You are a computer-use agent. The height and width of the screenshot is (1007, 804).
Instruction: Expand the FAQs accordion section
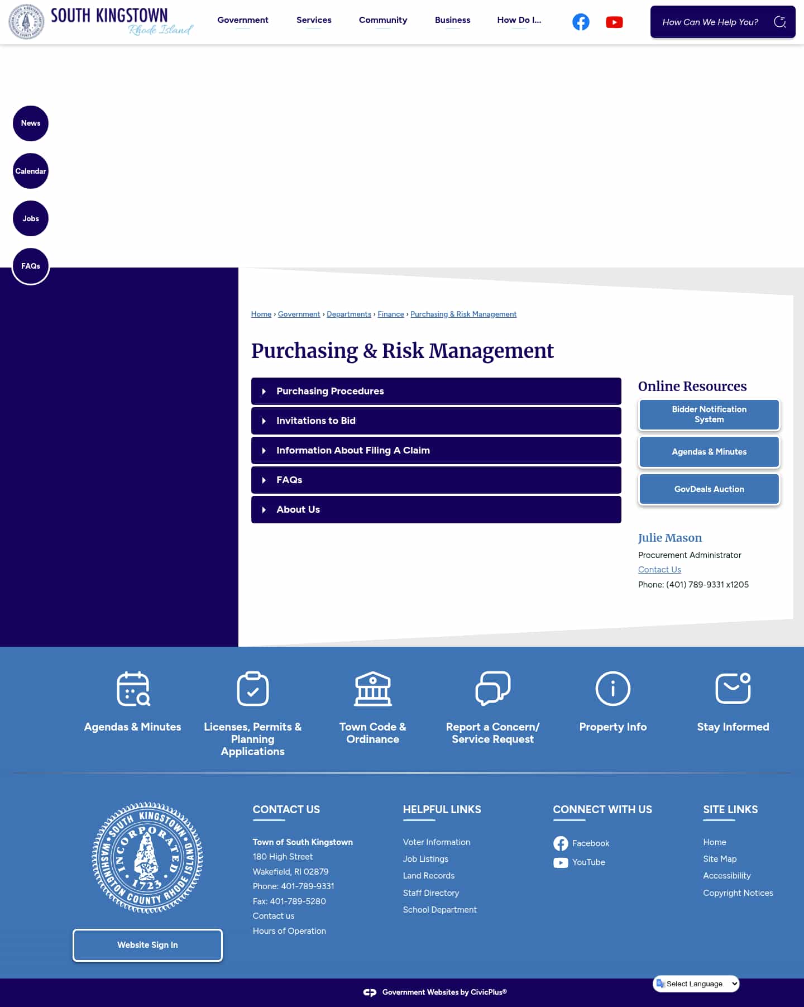point(436,480)
